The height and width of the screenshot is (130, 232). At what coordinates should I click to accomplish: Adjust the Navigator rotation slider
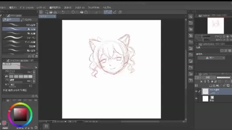(203, 40)
